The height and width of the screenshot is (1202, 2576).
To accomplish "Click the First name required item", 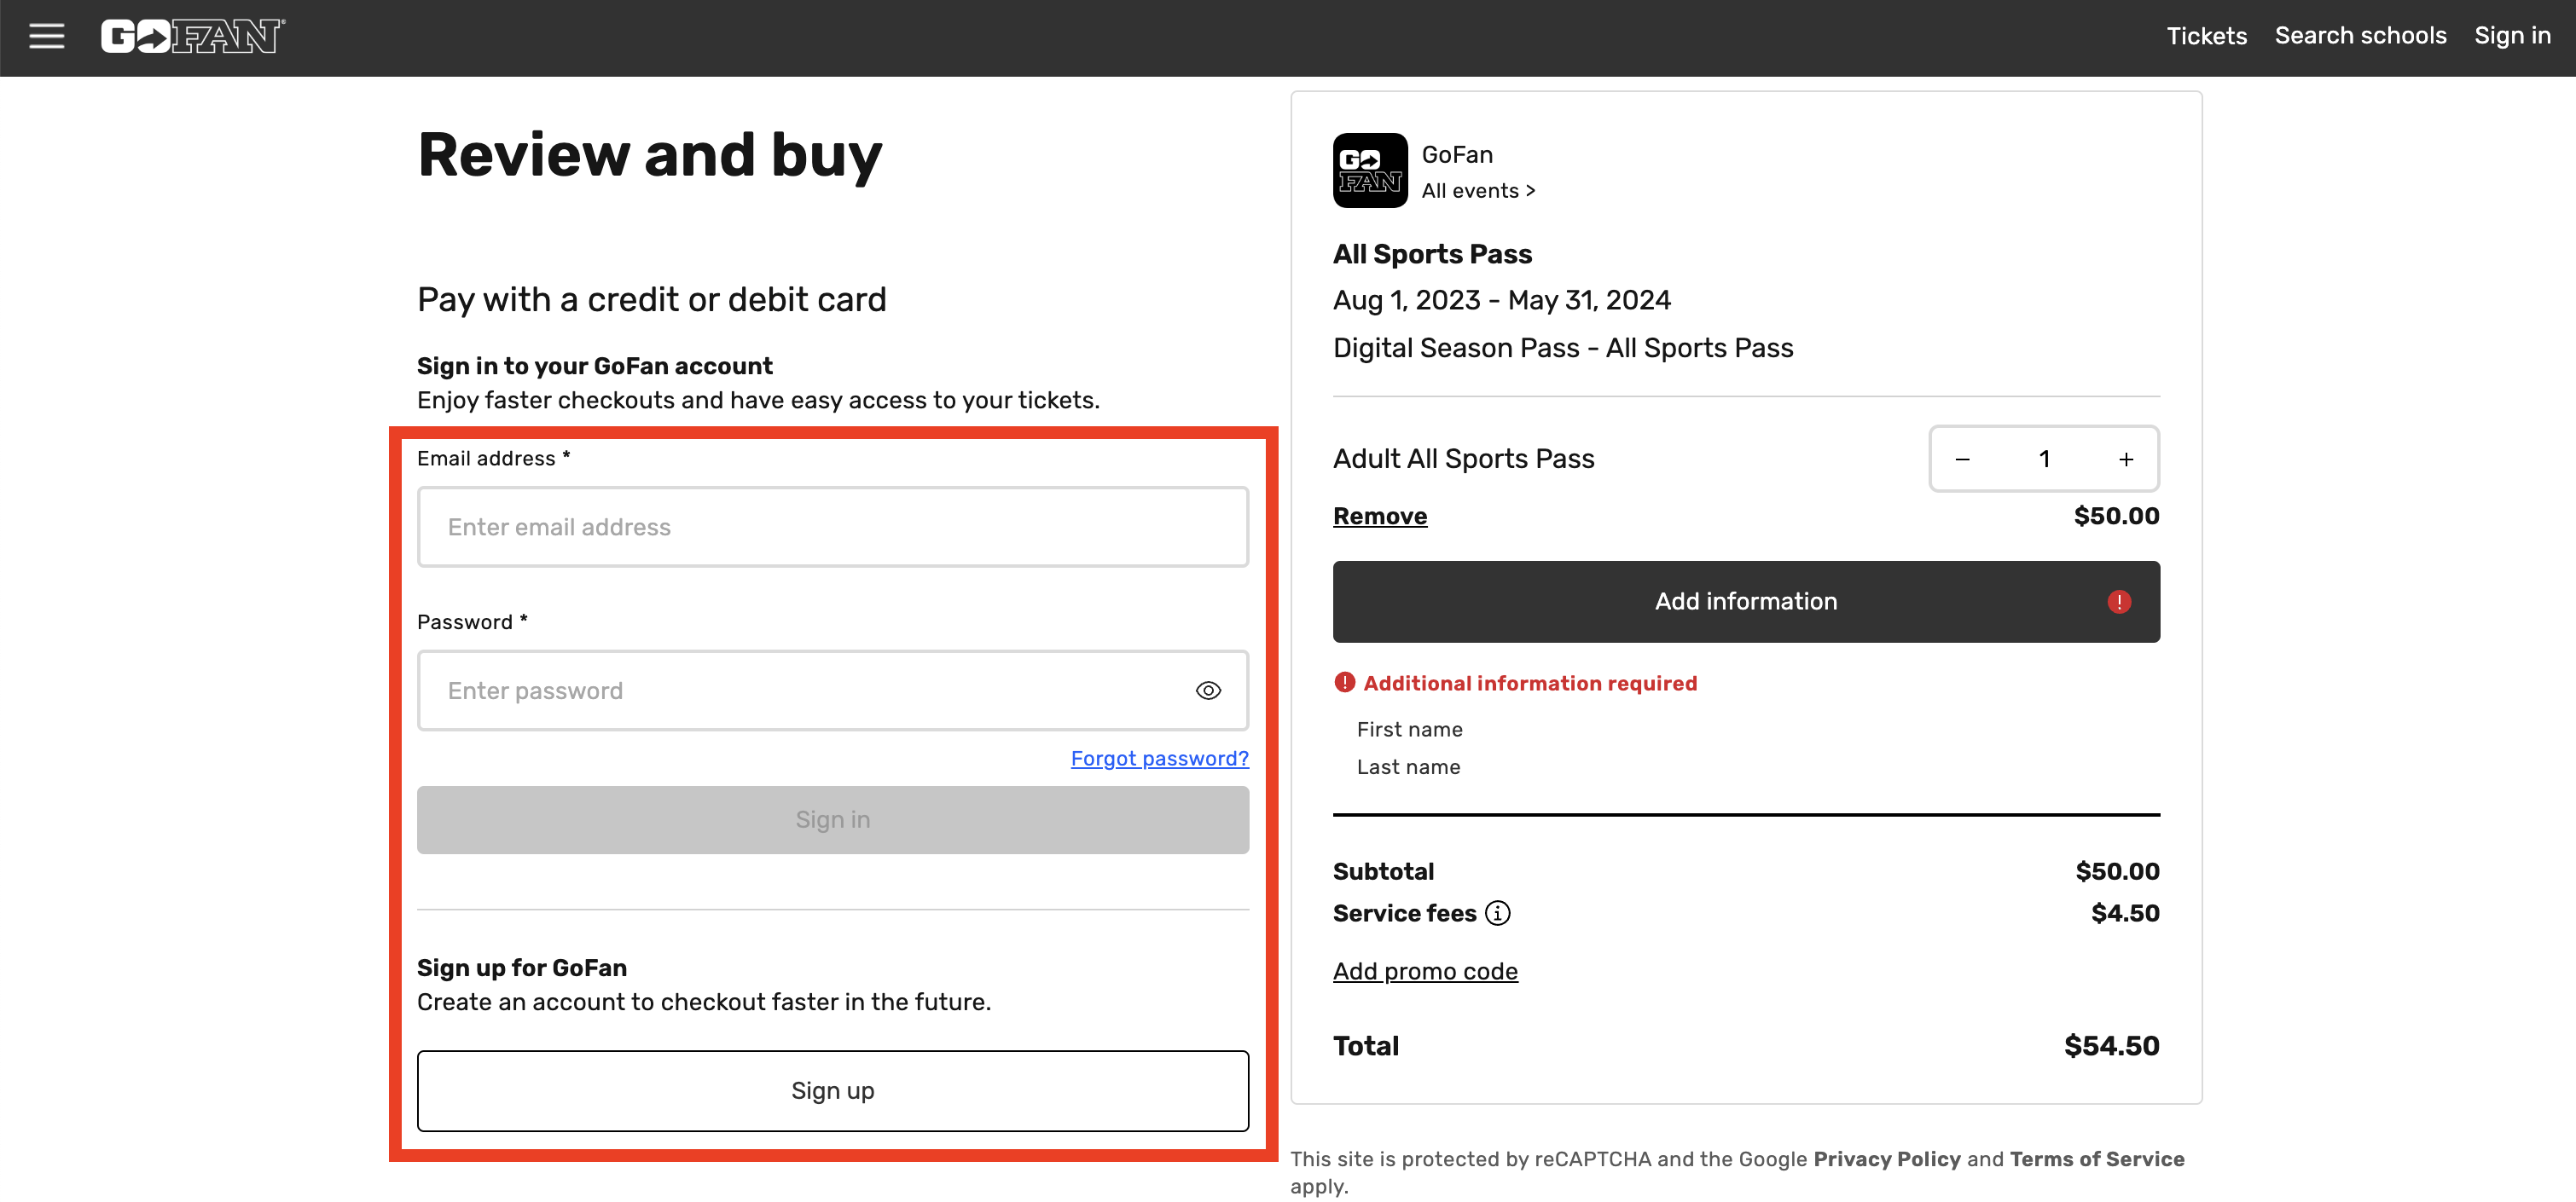I will [1409, 730].
